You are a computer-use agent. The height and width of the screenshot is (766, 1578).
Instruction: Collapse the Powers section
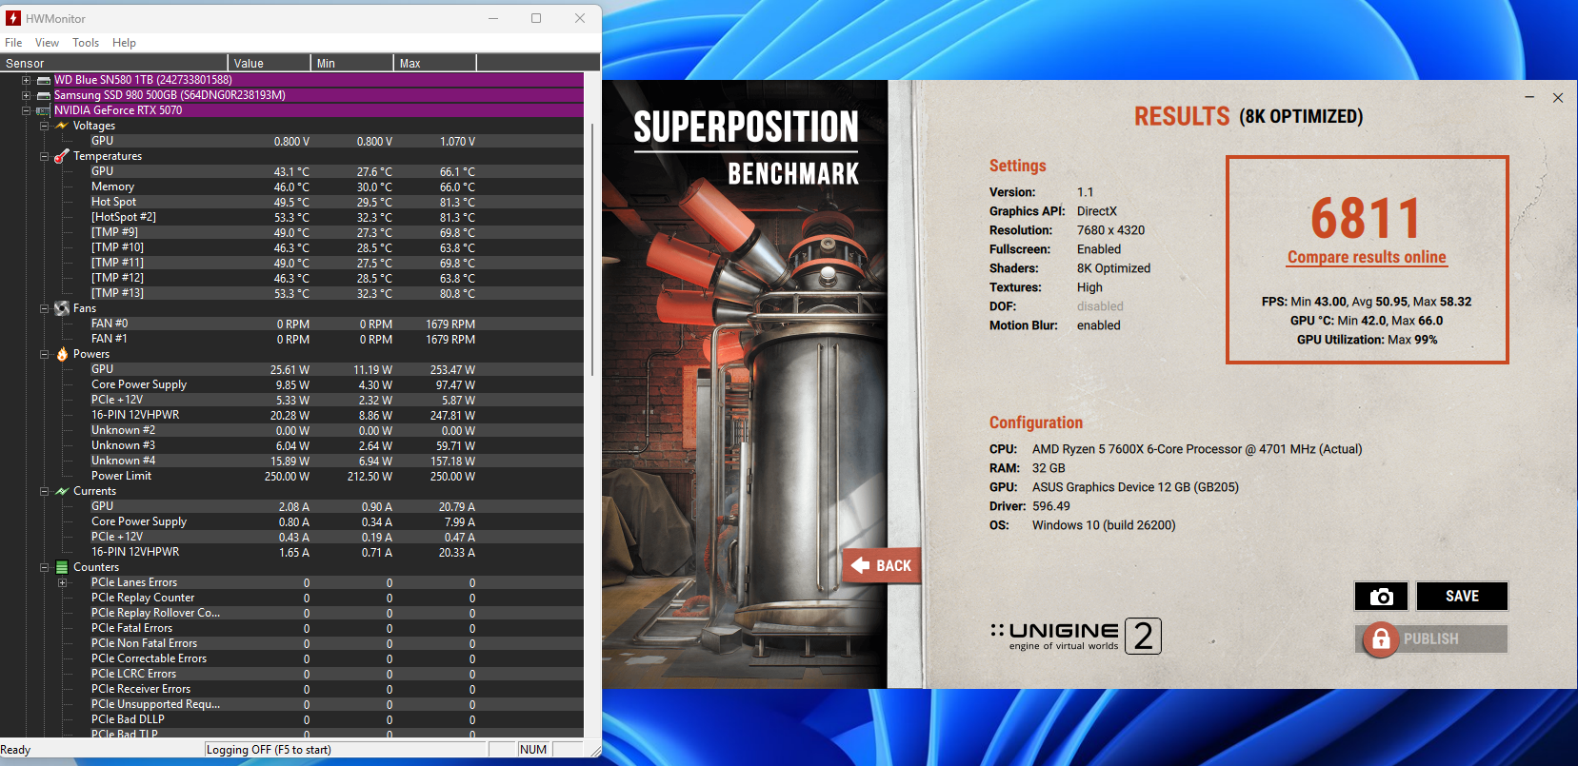coord(44,354)
